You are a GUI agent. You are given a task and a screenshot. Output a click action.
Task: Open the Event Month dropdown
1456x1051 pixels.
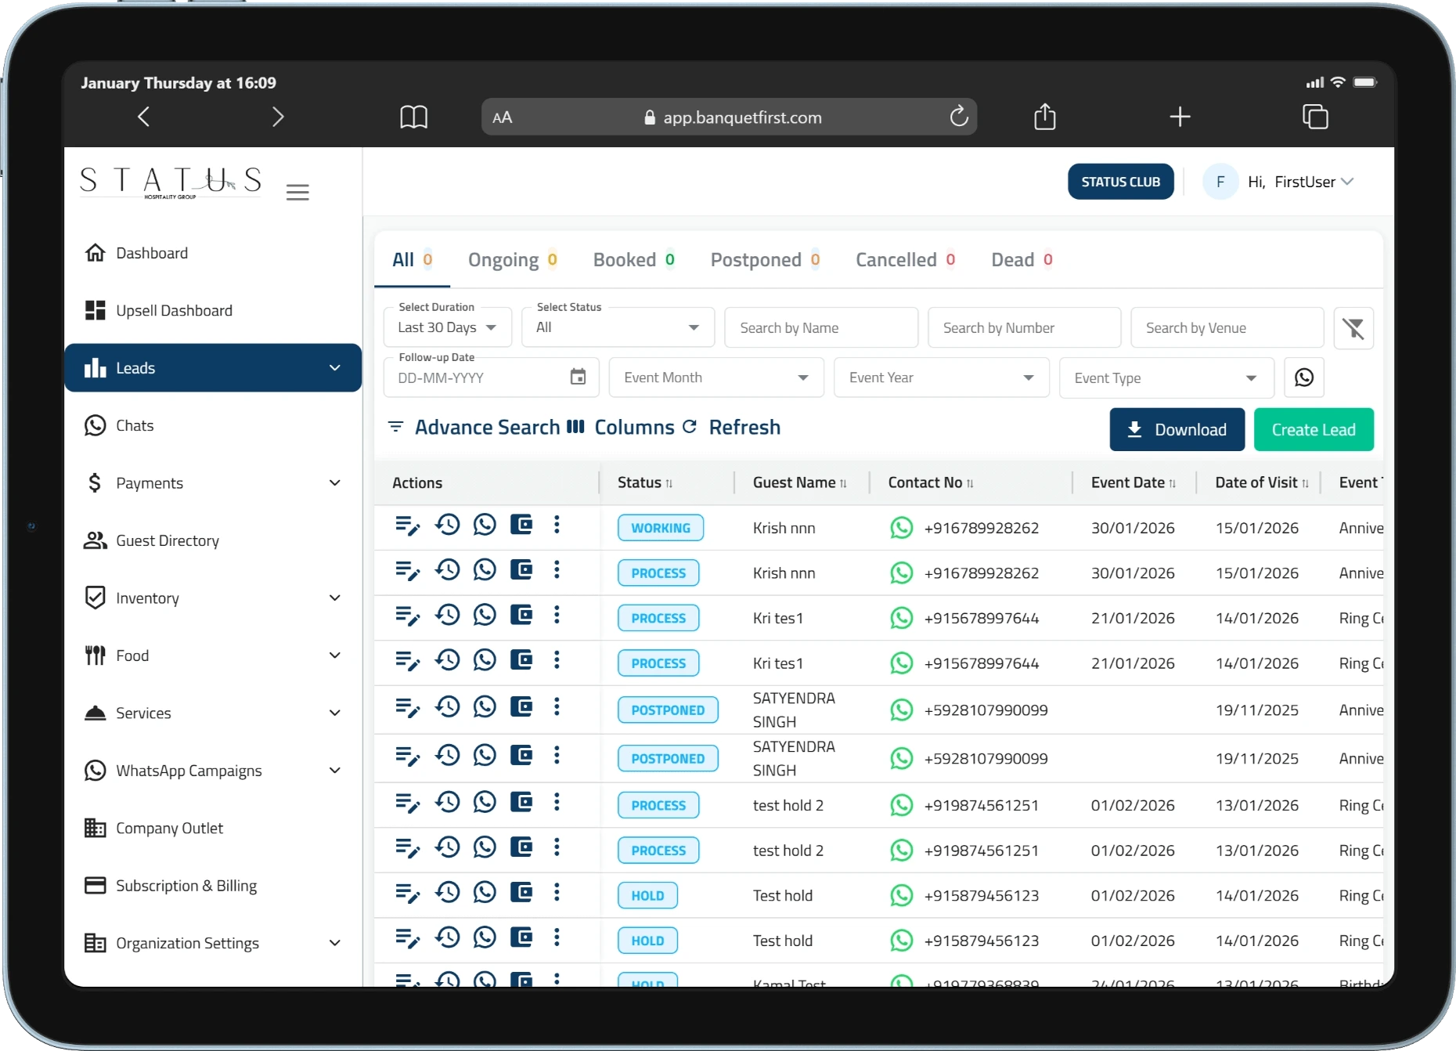point(715,377)
